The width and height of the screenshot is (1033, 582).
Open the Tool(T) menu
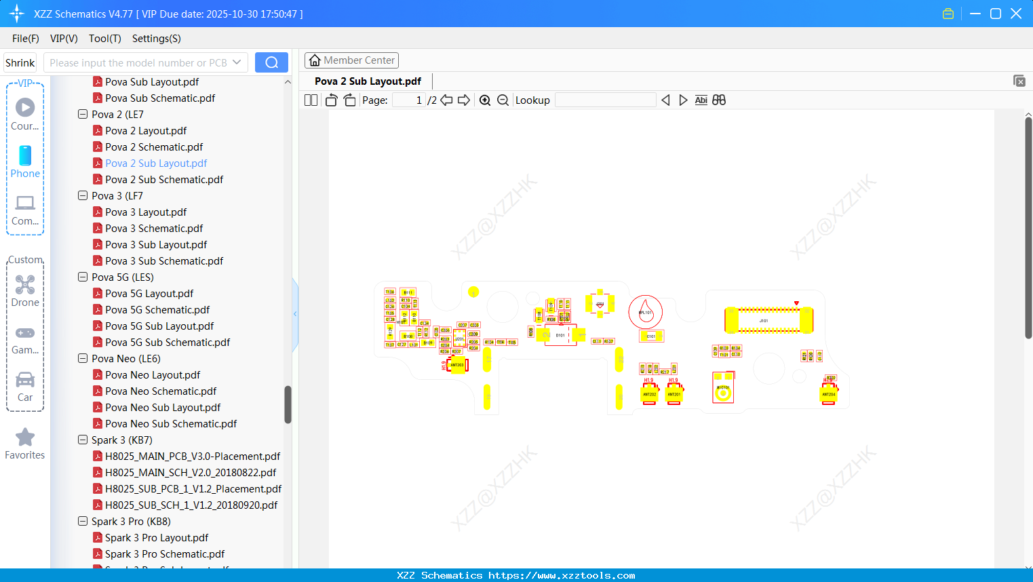(x=104, y=39)
